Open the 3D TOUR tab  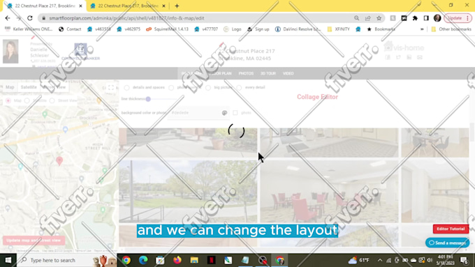[x=268, y=73]
